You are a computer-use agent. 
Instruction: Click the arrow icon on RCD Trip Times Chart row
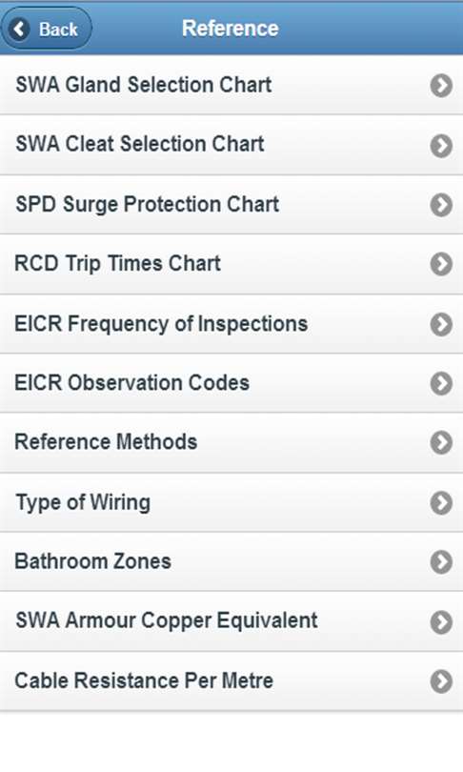coord(441,264)
